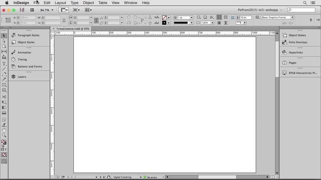This screenshot has height=180, width=321.
Task: Open the Object menu
Action: point(88,3)
